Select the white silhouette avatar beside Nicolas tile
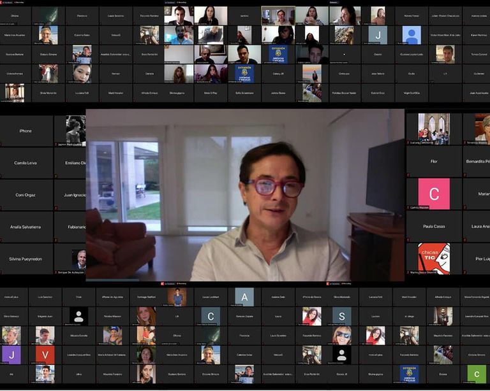The height and width of the screenshot is (391, 490). (x=78, y=316)
